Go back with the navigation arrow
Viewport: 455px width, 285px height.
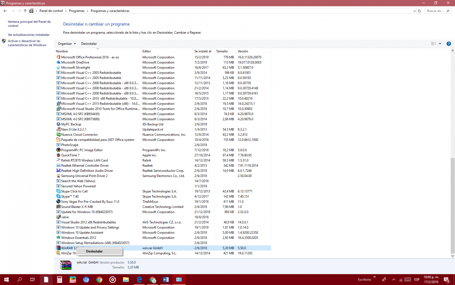[x=5, y=11]
